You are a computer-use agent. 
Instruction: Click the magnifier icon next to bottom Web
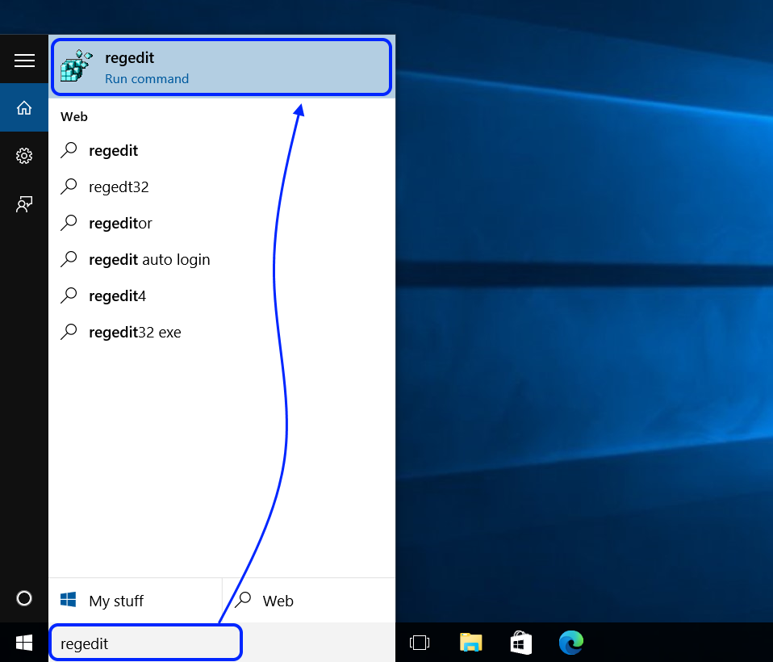click(243, 599)
